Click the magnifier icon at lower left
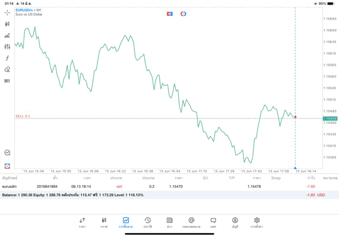Viewport: 339px width, 237px height. 7,153
